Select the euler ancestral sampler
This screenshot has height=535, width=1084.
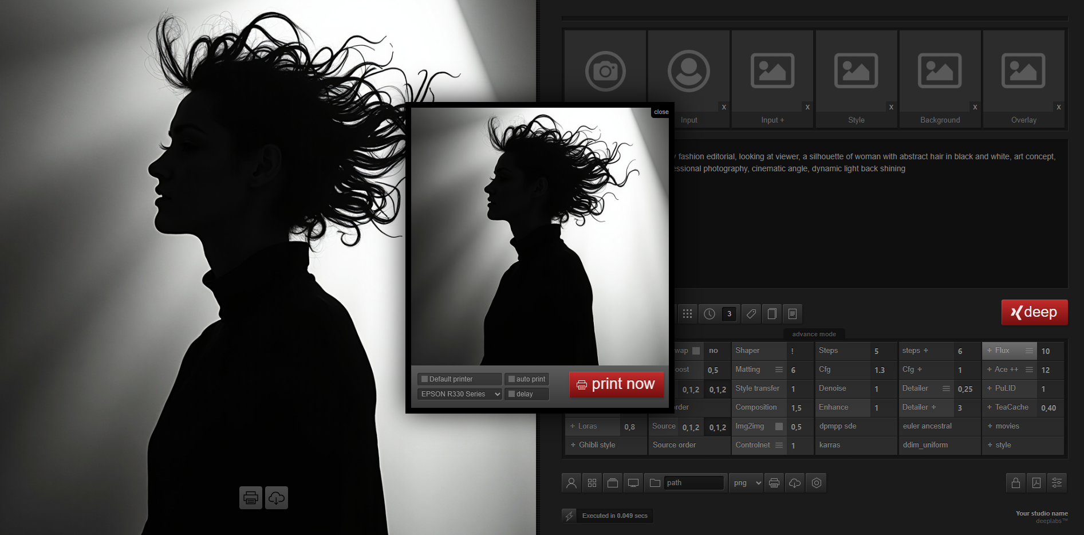[x=940, y=426]
